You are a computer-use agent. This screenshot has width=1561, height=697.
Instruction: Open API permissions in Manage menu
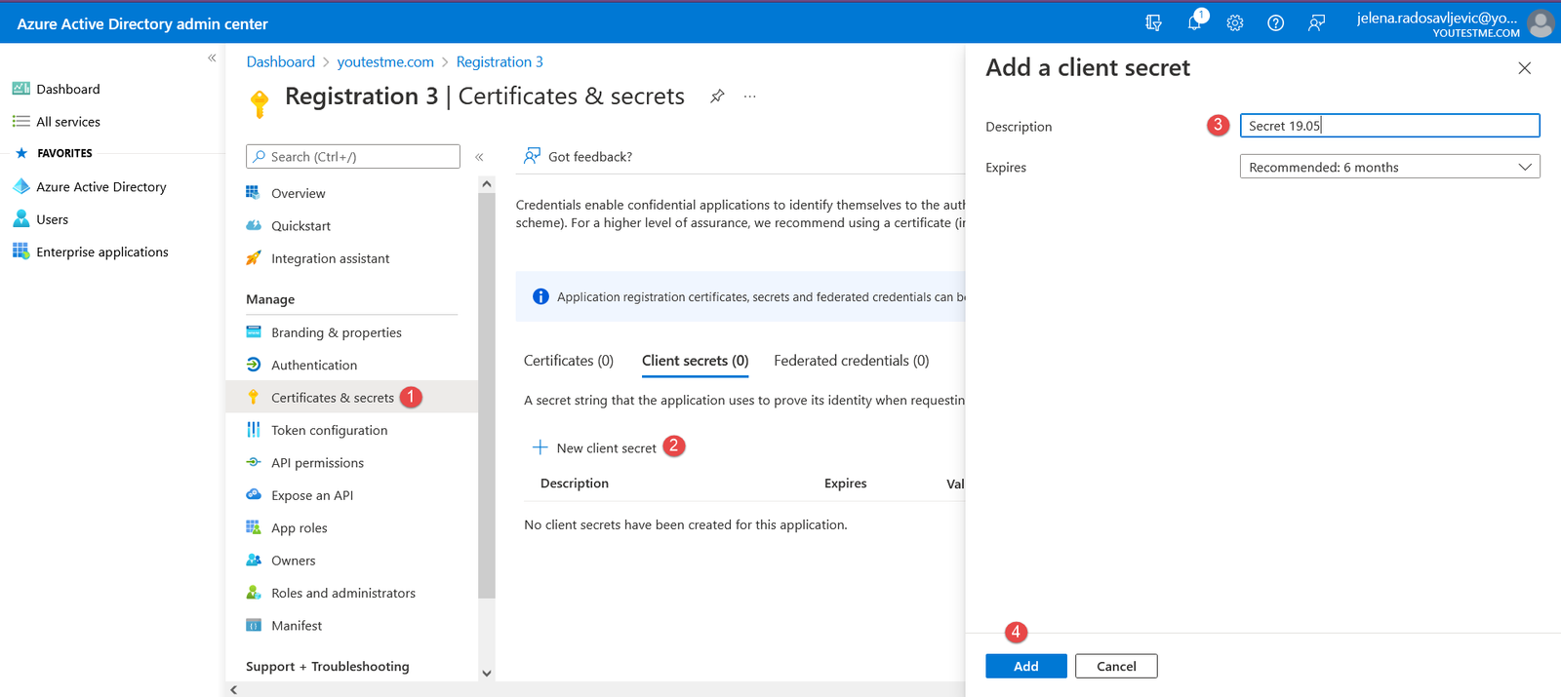[x=317, y=463]
